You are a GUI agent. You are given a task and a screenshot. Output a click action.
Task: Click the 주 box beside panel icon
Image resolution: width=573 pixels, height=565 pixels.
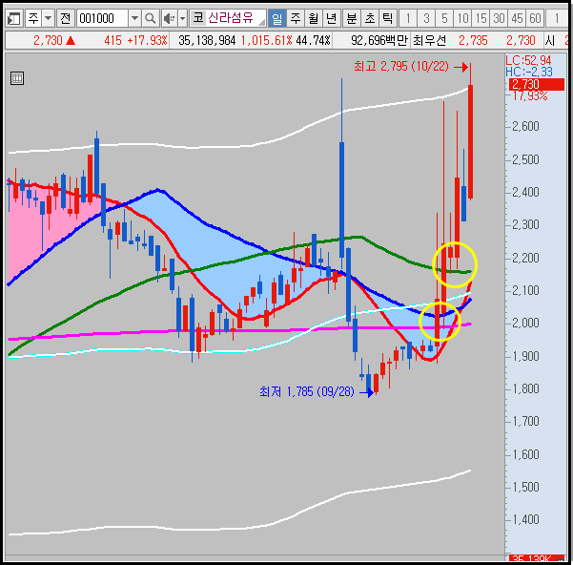click(x=33, y=18)
